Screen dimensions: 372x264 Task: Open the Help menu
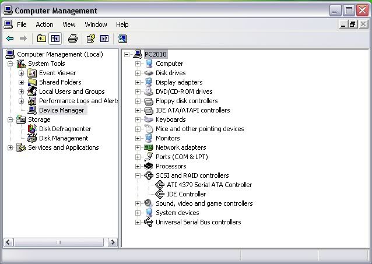click(122, 24)
